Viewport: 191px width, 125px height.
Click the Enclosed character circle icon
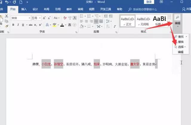74,25
